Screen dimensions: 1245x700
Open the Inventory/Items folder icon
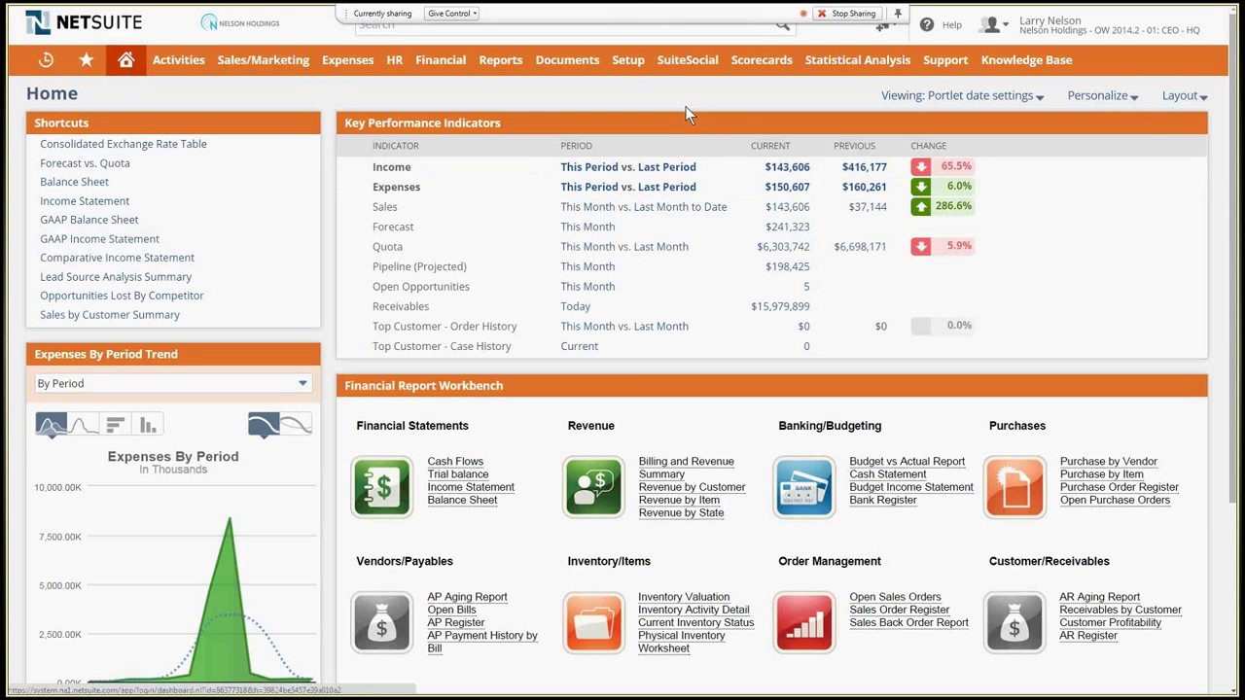click(593, 621)
